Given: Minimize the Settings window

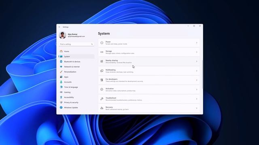Looking at the screenshot, I should [188, 26].
